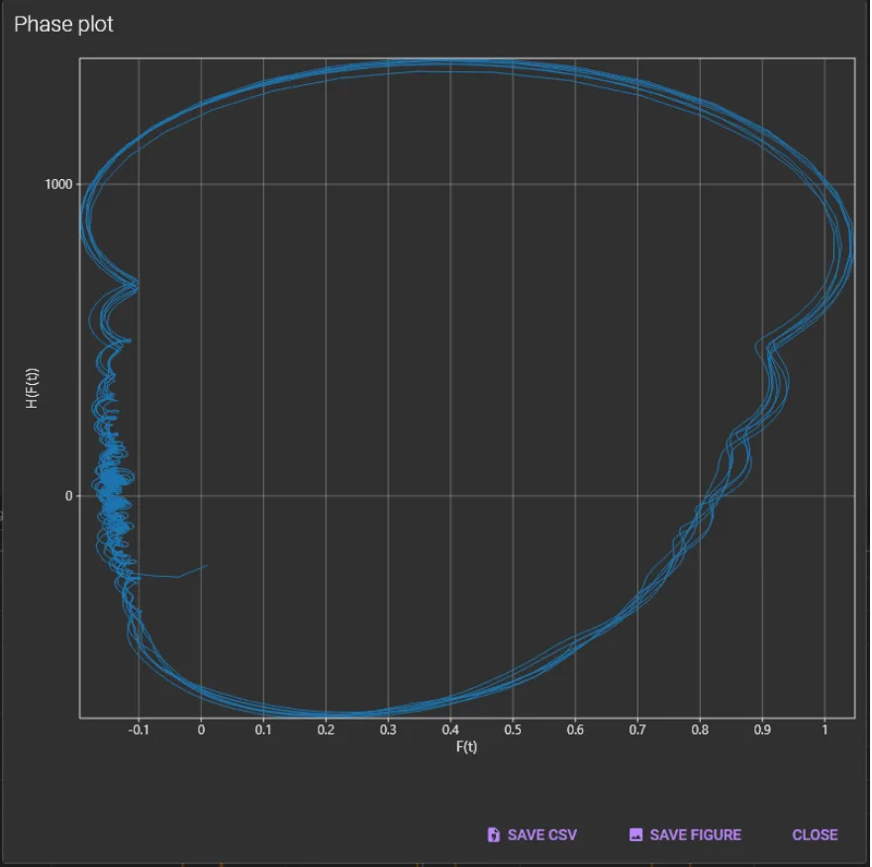Click the H(F(t)) y-axis label

tap(33, 388)
